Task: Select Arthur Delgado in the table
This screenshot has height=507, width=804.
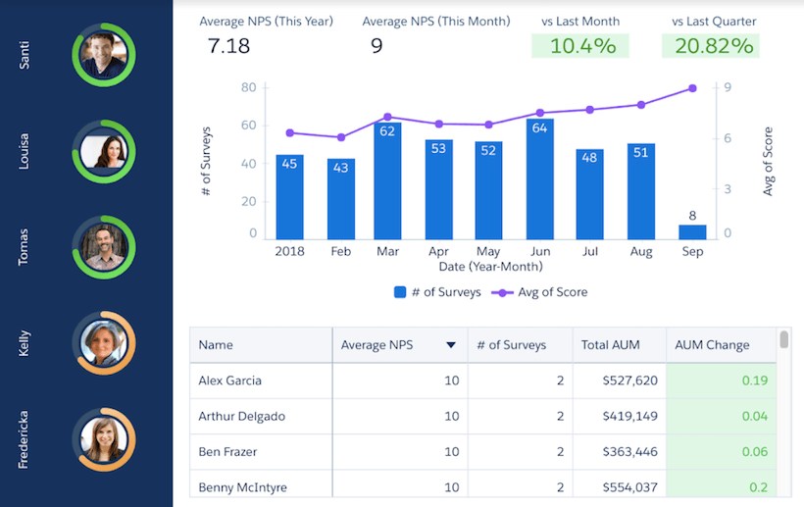Action: tap(241, 416)
